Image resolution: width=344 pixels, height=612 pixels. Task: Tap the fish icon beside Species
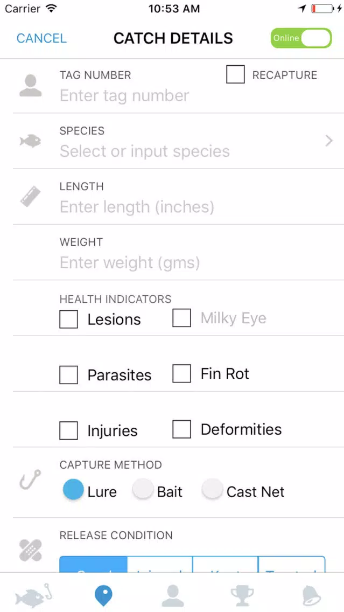(x=31, y=141)
